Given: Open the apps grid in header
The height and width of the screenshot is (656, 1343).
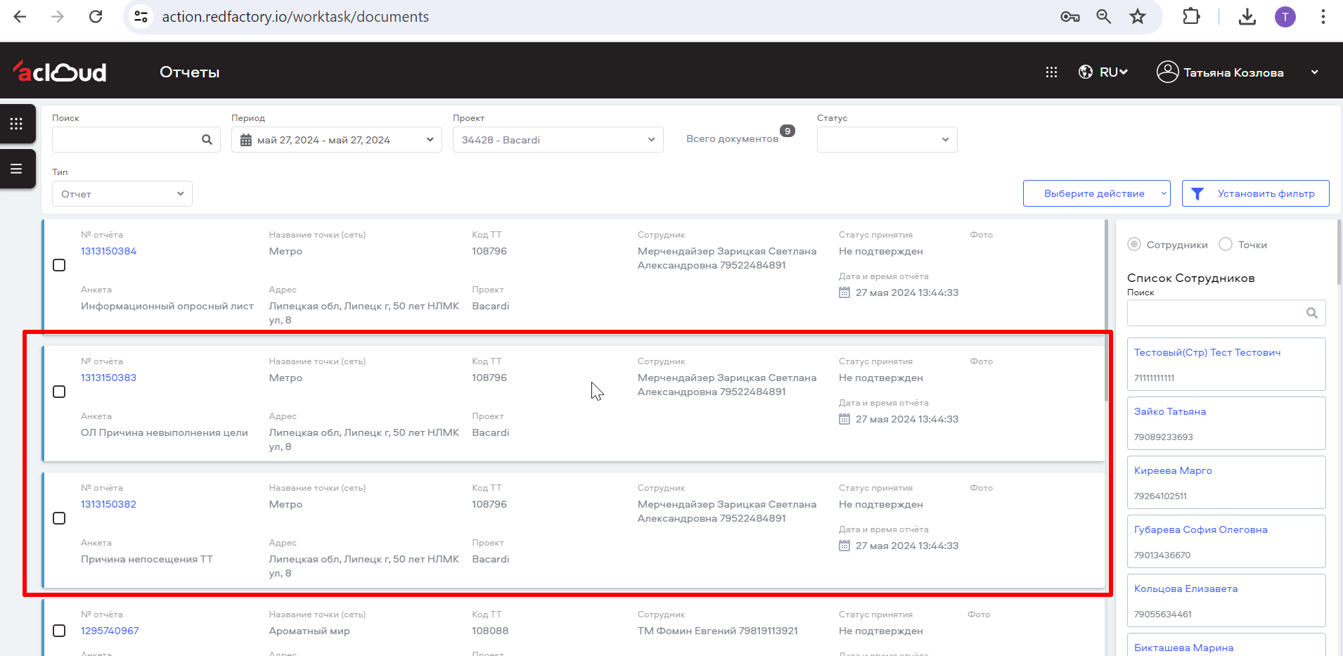Looking at the screenshot, I should click(1051, 72).
